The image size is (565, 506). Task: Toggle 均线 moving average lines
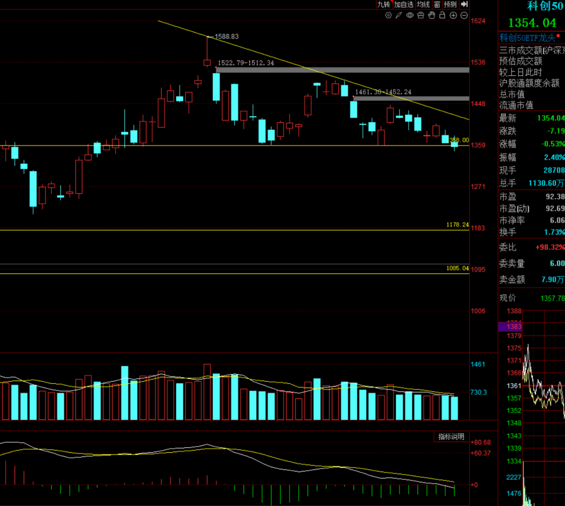click(423, 4)
